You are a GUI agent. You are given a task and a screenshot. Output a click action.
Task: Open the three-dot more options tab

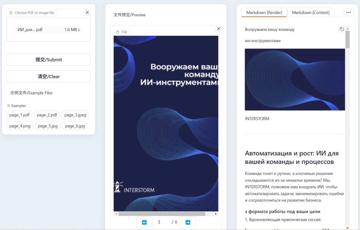pyautogui.click(x=348, y=12)
